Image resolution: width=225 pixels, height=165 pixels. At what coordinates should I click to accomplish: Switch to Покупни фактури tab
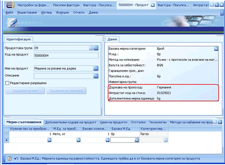(66, 5)
